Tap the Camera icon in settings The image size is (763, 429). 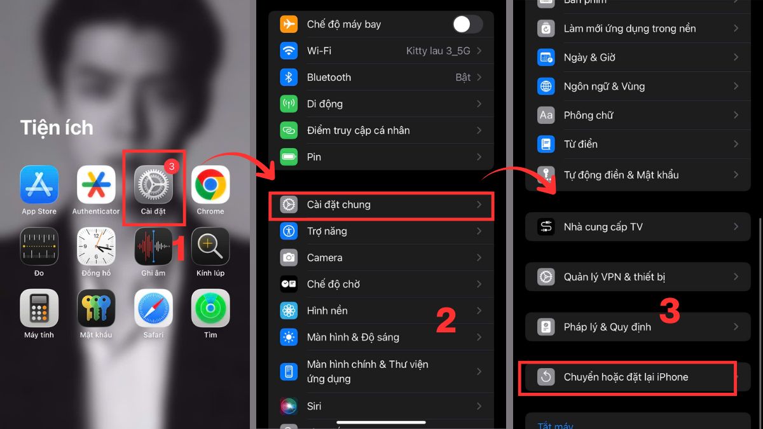point(289,257)
